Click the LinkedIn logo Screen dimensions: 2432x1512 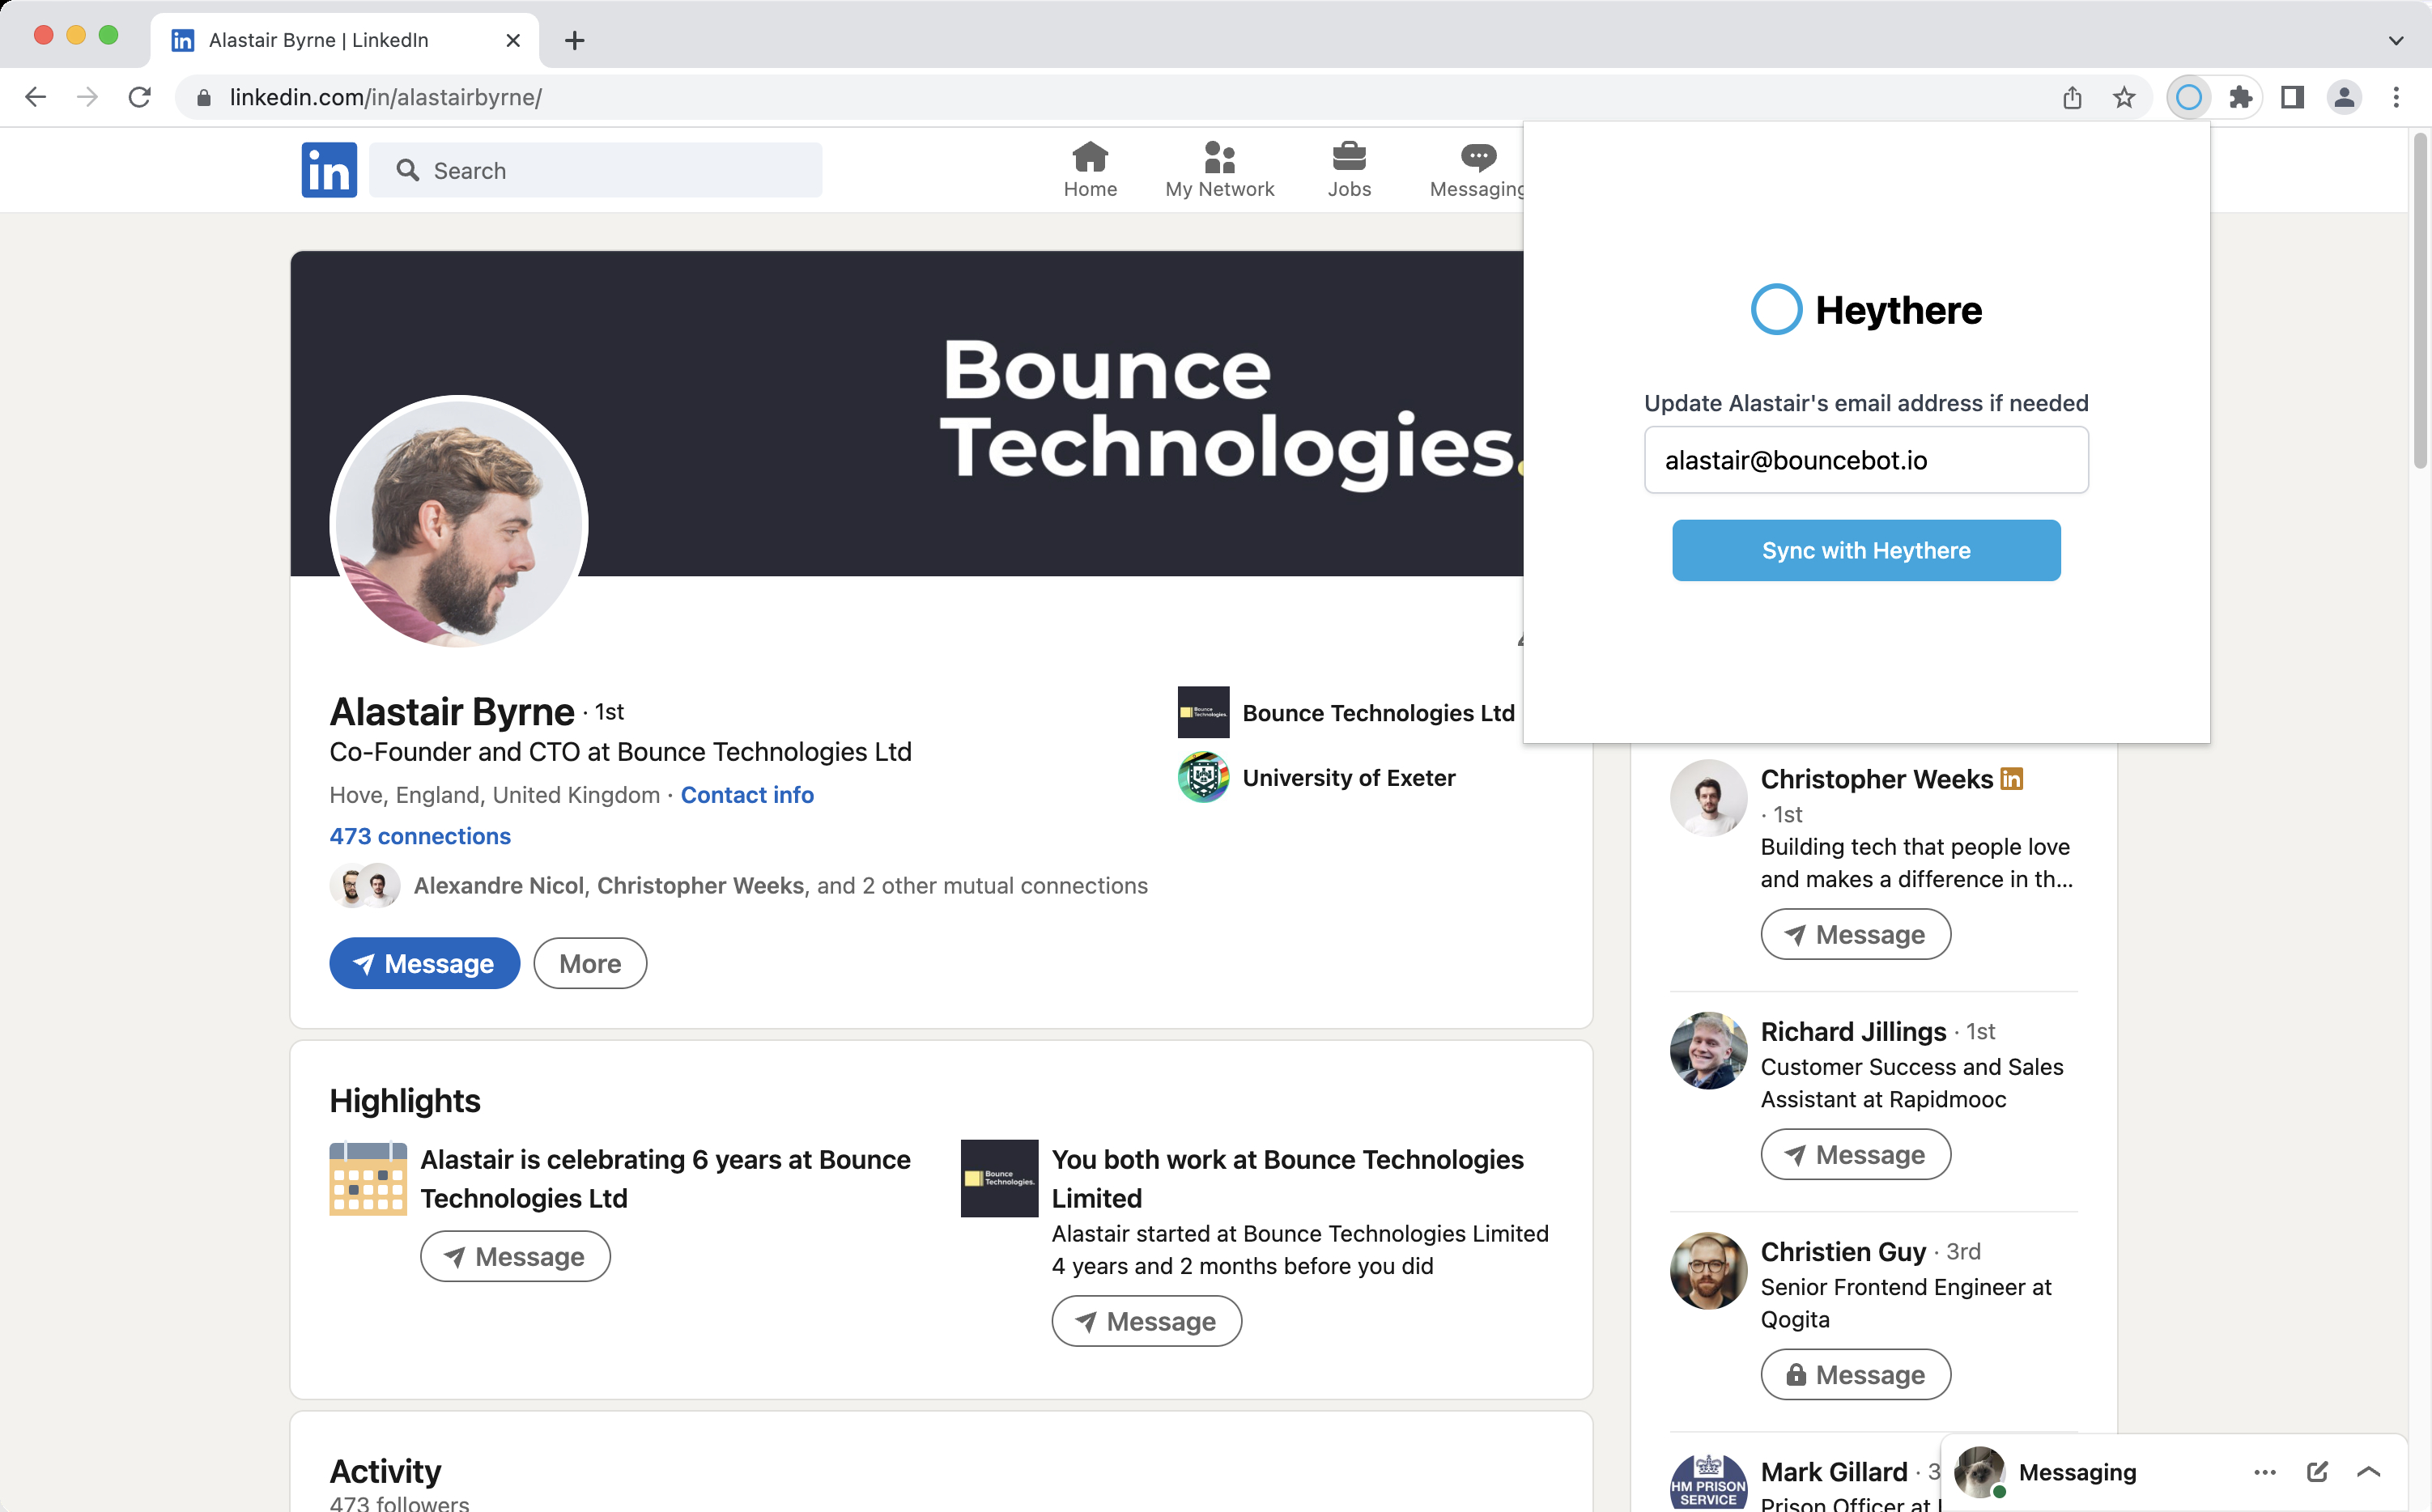(329, 170)
